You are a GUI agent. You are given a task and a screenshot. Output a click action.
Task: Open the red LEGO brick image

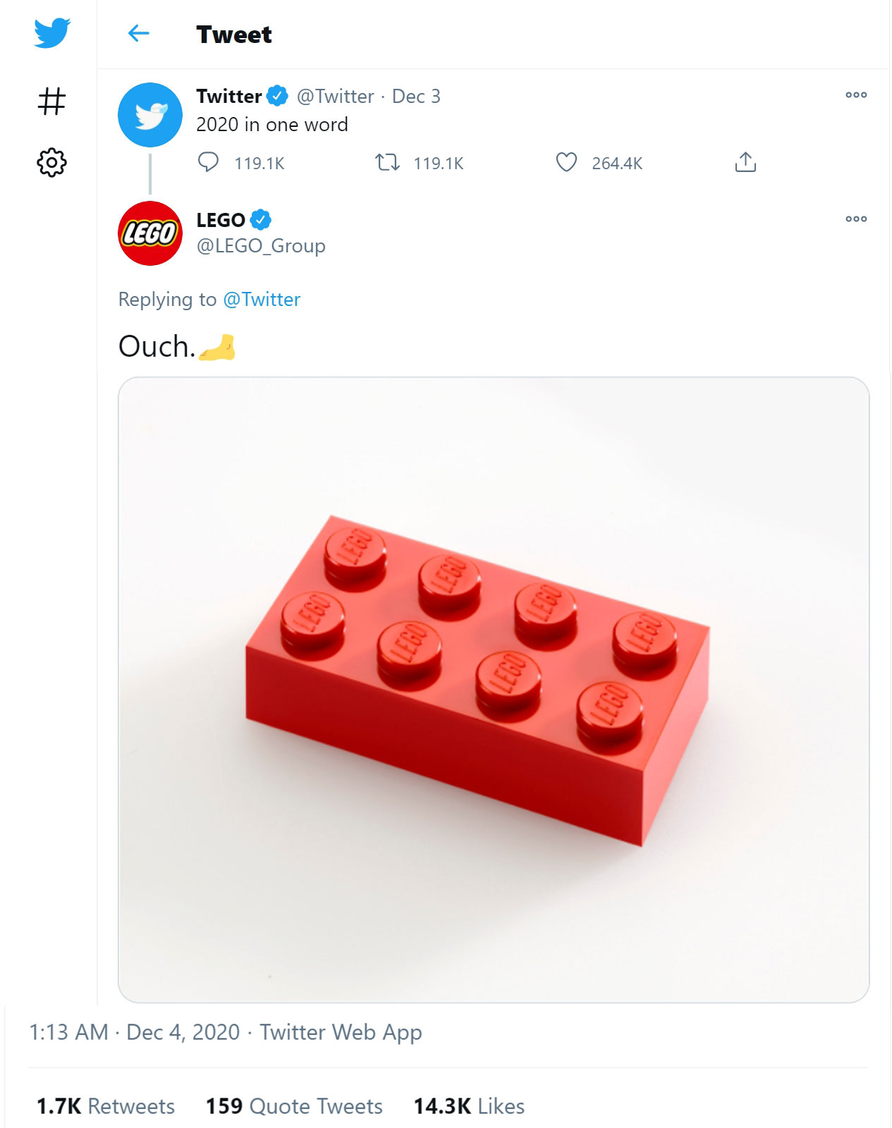pos(494,689)
